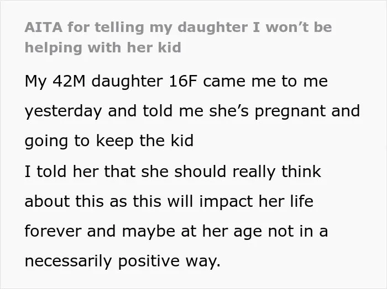Click the line "going to keep the kid"

[x=109, y=141]
